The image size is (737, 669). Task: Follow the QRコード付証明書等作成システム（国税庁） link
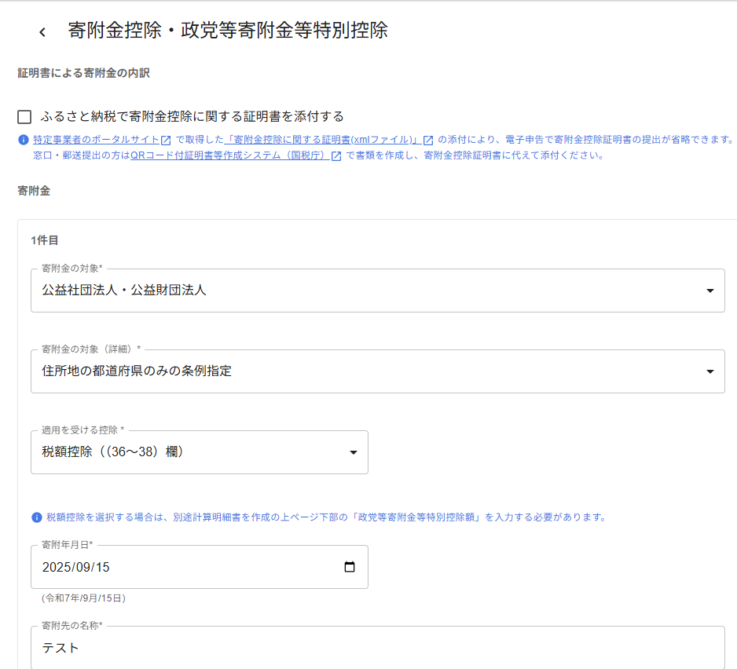click(229, 155)
